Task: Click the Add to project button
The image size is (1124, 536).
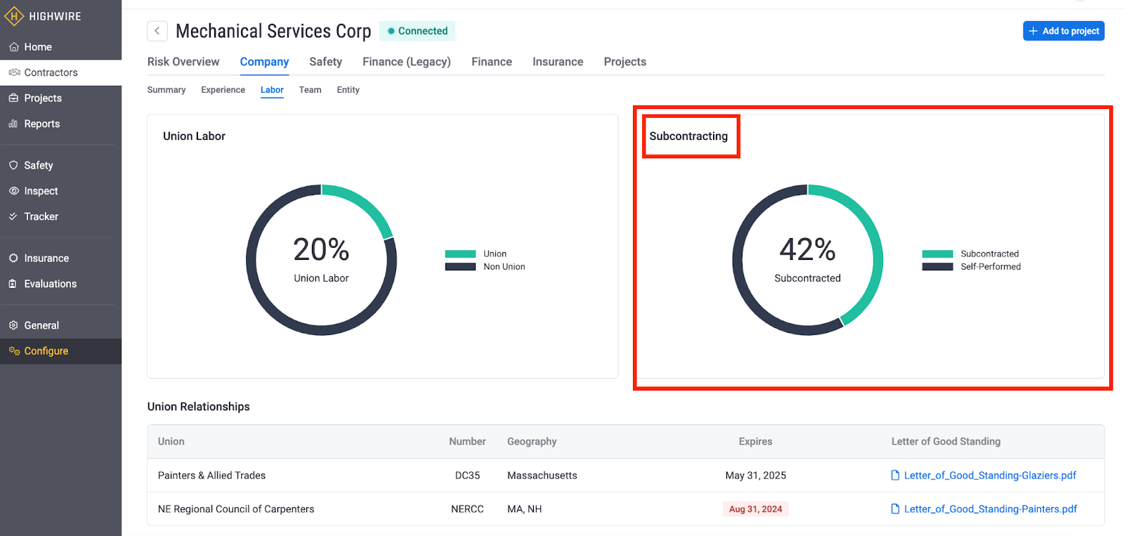Action: click(1063, 31)
